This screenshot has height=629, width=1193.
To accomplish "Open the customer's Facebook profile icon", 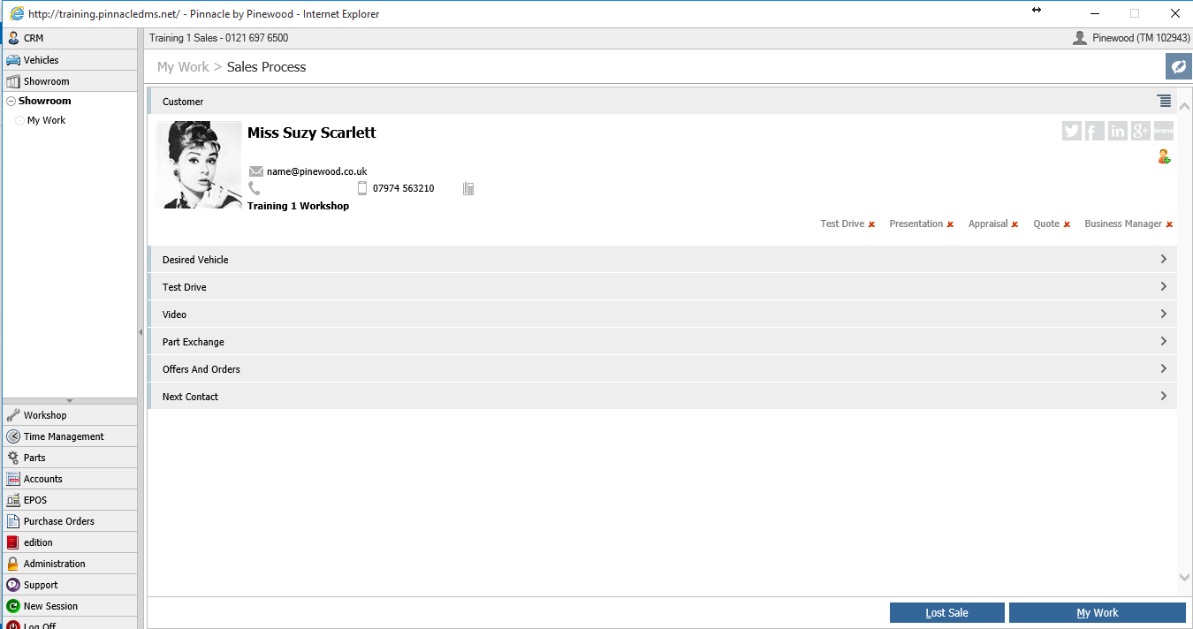I will click(1095, 131).
